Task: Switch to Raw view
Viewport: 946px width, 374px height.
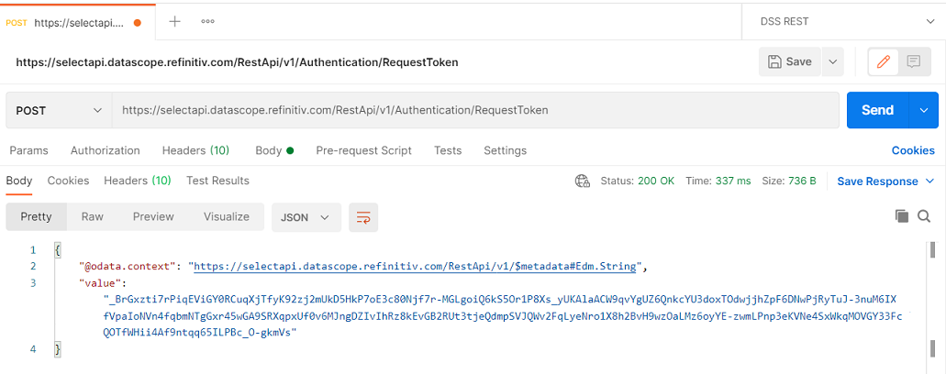Action: click(93, 217)
